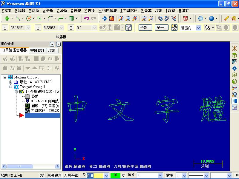Select the 參數 parameters tree item
The image size is (239, 179).
click(35, 96)
